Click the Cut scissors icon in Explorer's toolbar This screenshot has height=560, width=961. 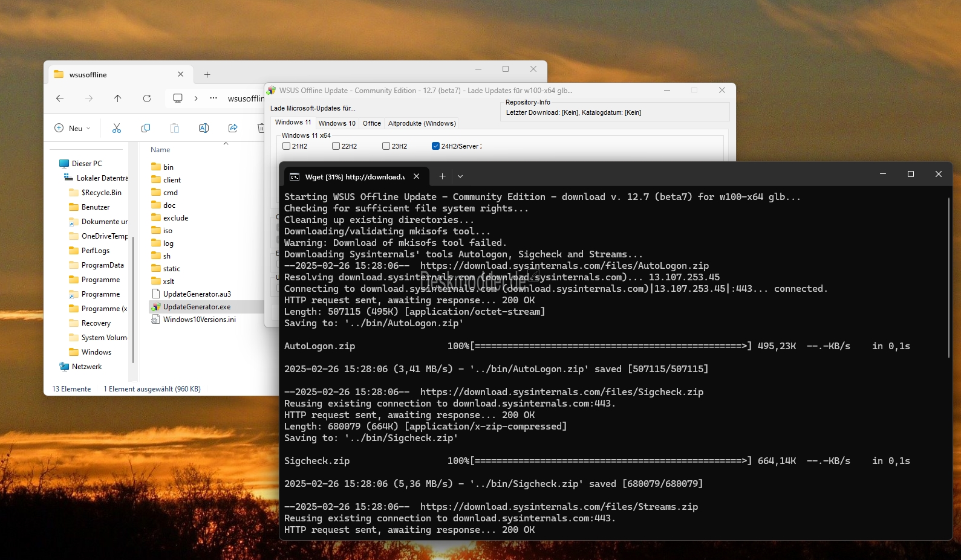[x=117, y=128]
